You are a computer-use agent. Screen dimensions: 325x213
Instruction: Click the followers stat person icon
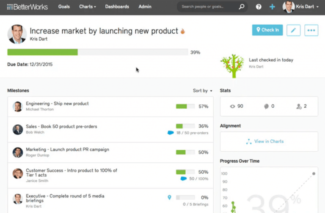pyautogui.click(x=299, y=106)
